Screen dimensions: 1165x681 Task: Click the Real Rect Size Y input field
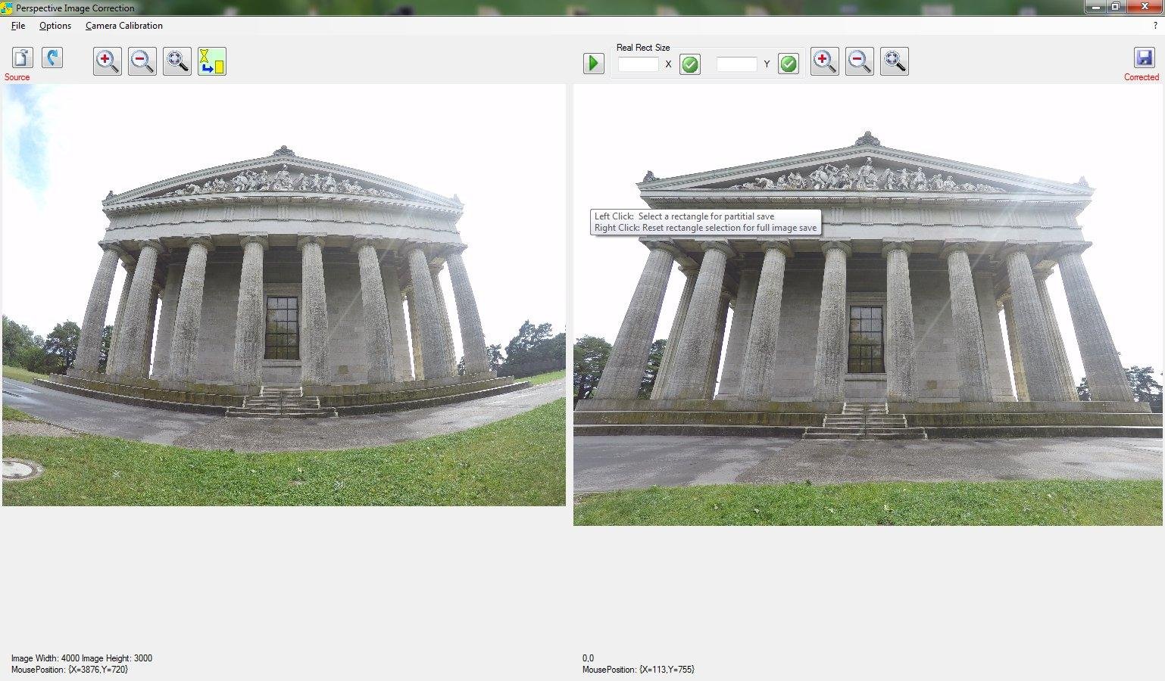(x=736, y=64)
